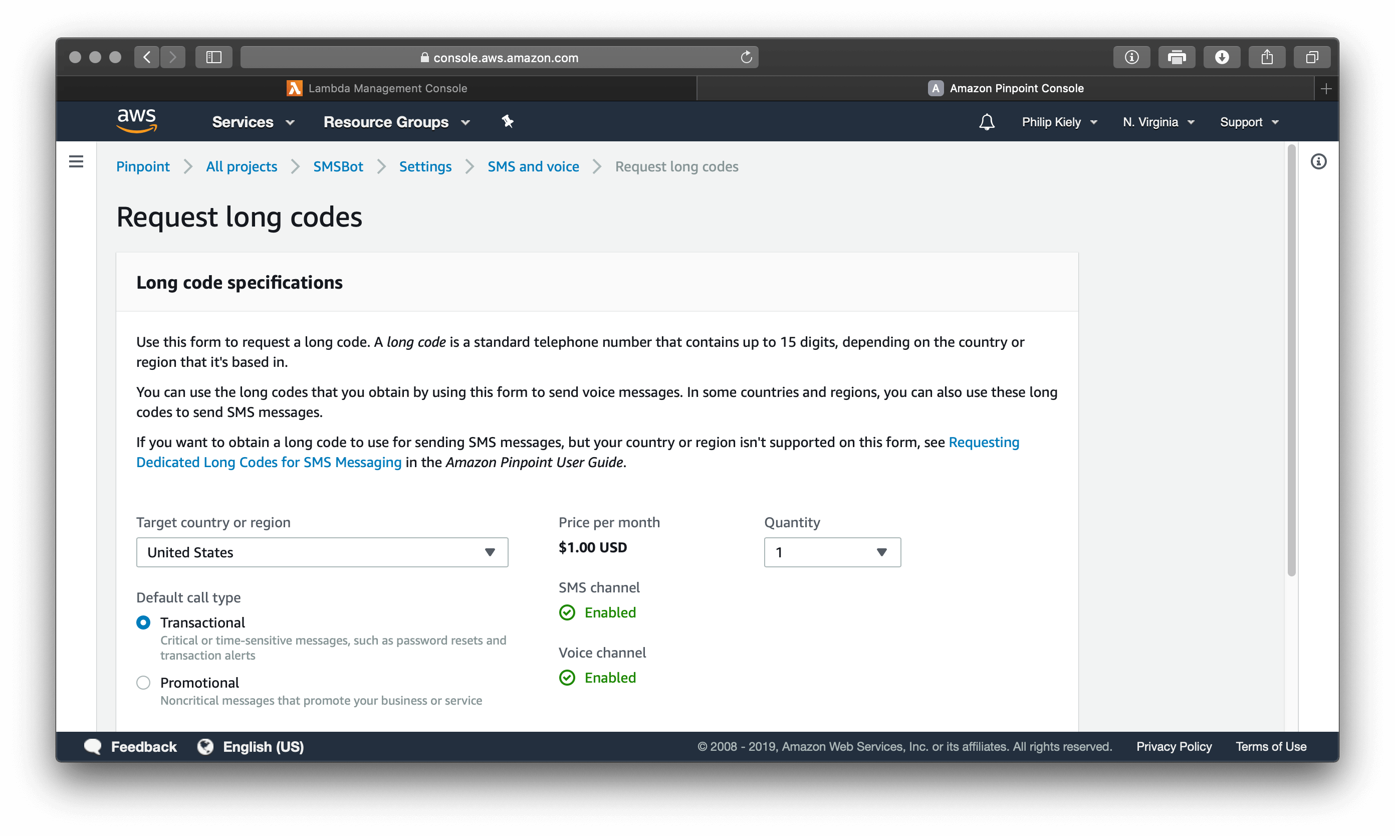Screen dimensions: 1395x836
Task: Toggle the Safari sidebar button
Action: click(213, 57)
